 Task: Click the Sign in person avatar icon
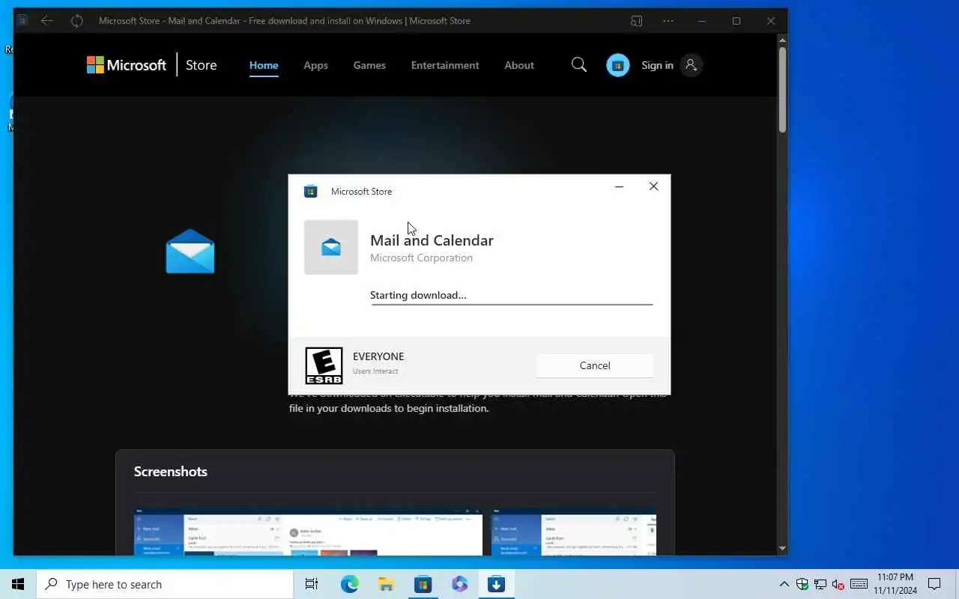tap(691, 65)
